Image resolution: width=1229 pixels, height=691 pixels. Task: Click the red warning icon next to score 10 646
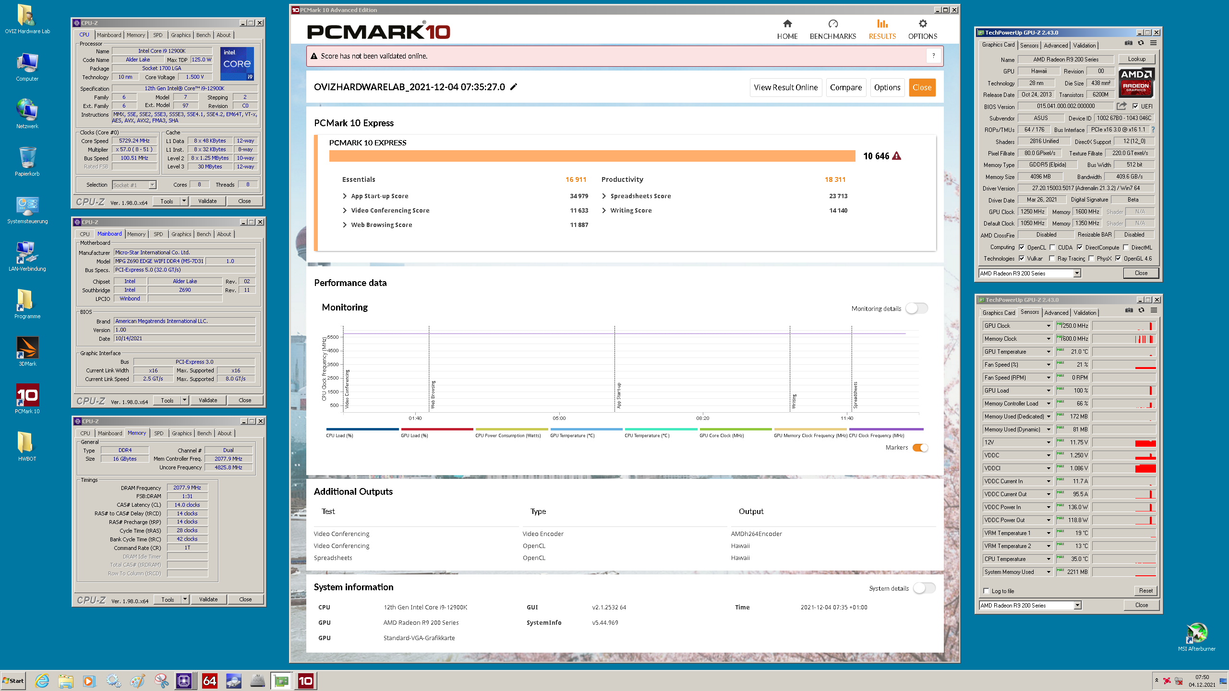[x=896, y=156]
